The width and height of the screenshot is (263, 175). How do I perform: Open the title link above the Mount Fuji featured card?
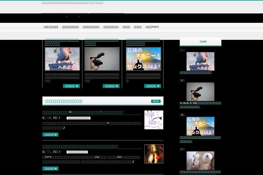click(x=143, y=42)
